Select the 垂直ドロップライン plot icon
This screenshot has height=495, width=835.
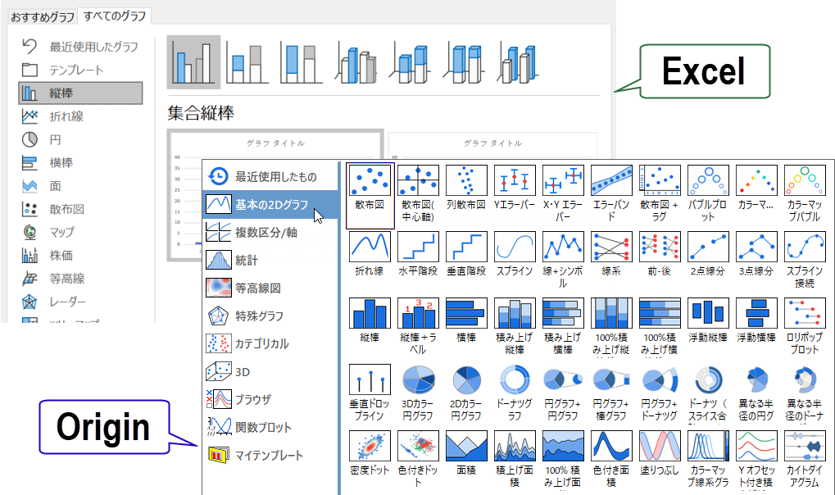click(370, 379)
